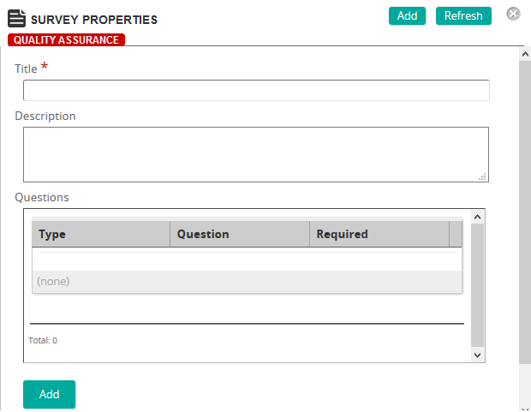Click the Total: 0 count label
This screenshot has width=531, height=412.
point(43,341)
